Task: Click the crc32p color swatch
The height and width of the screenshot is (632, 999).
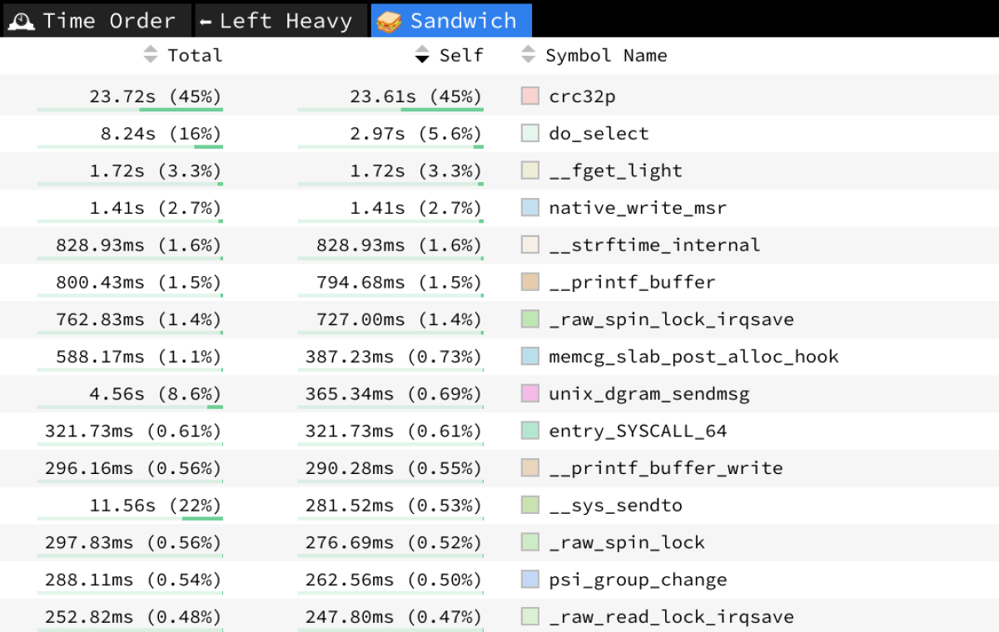Action: tap(530, 96)
